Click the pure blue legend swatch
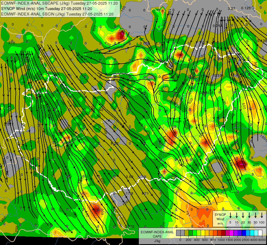This screenshot has height=245, width=267. 244,233
